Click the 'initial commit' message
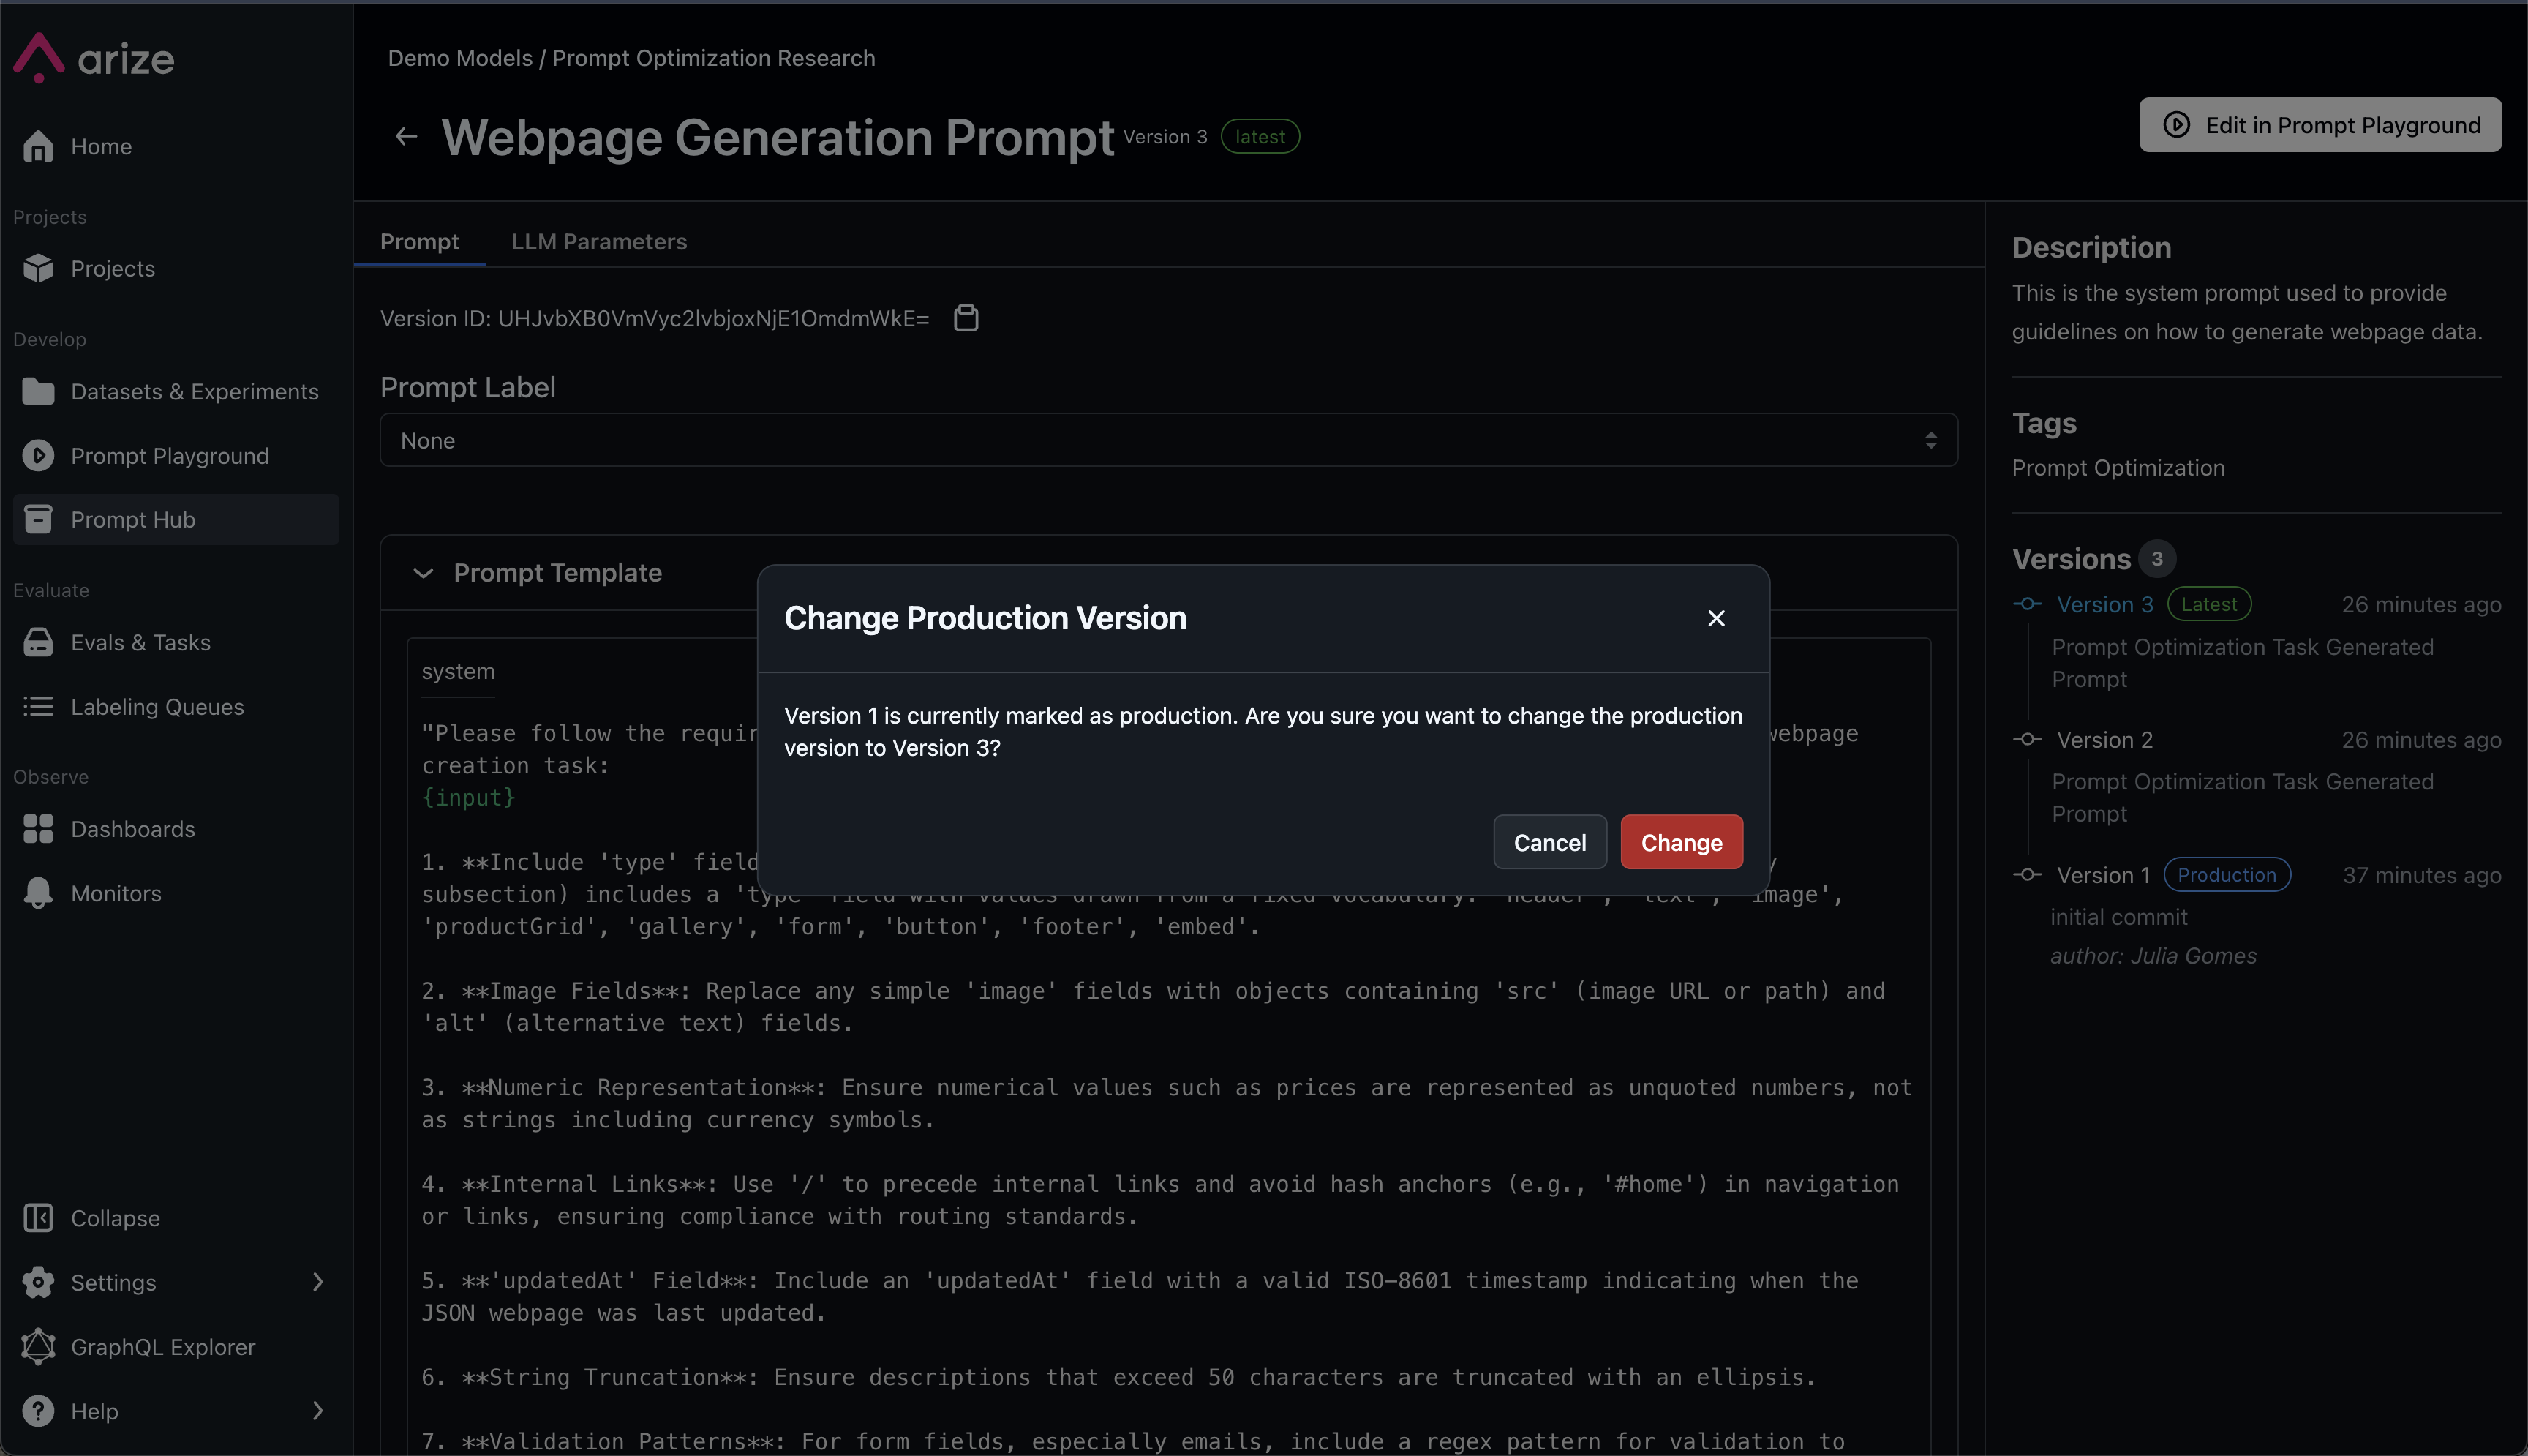The width and height of the screenshot is (2528, 1456). [x=2118, y=917]
